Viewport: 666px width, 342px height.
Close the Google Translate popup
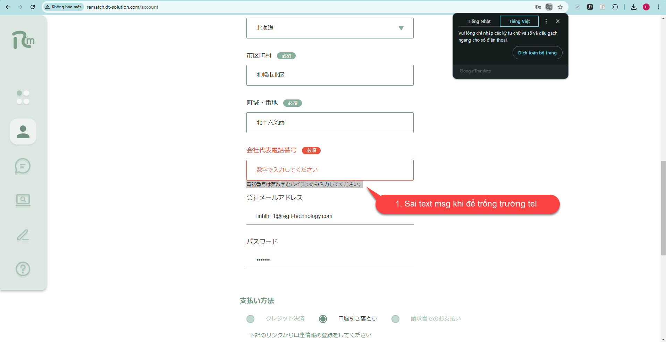coord(558,21)
